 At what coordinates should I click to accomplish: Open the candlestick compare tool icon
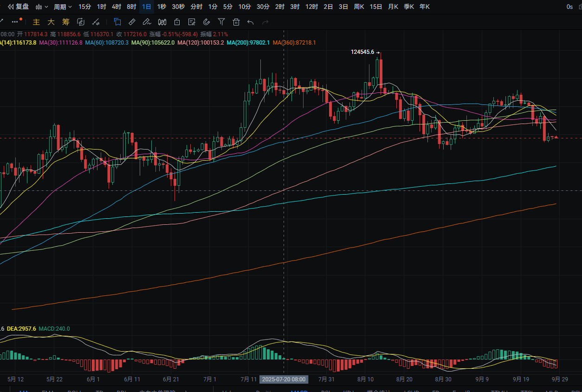point(162,22)
